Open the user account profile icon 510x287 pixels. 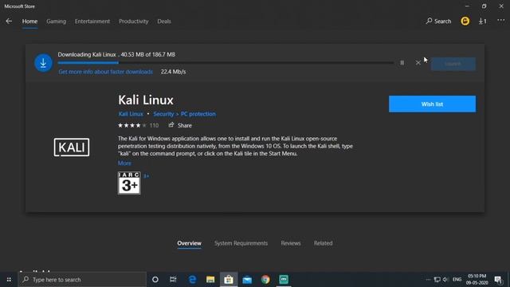[x=465, y=22]
